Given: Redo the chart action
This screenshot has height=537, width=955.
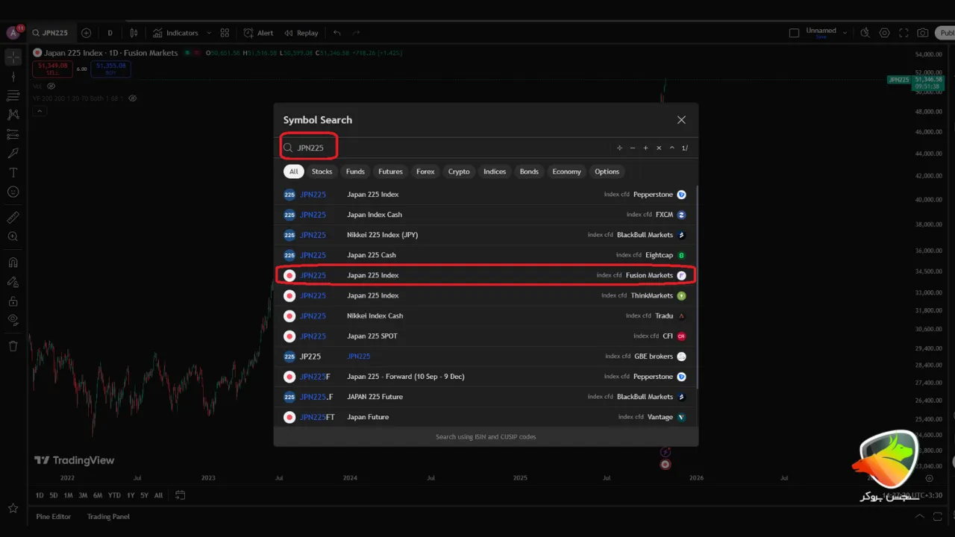Looking at the screenshot, I should 356,33.
